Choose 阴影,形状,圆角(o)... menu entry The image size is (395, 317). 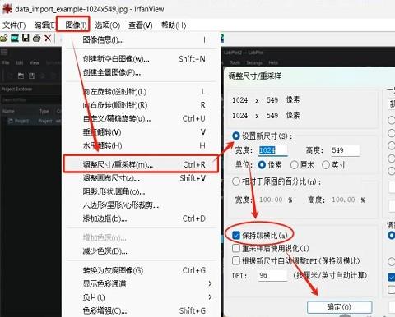click(x=142, y=191)
